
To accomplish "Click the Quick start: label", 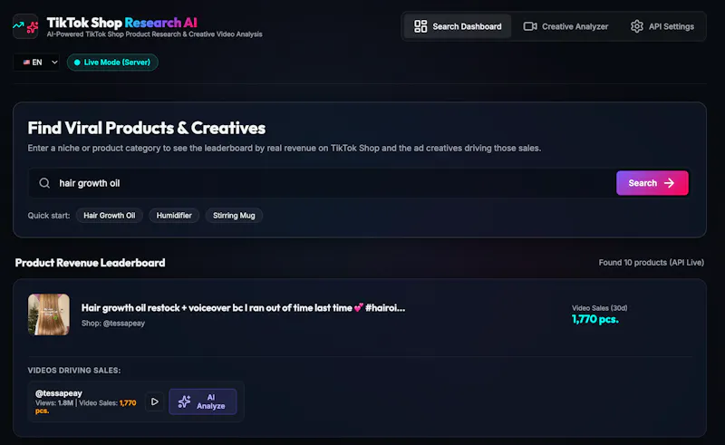I will point(49,216).
